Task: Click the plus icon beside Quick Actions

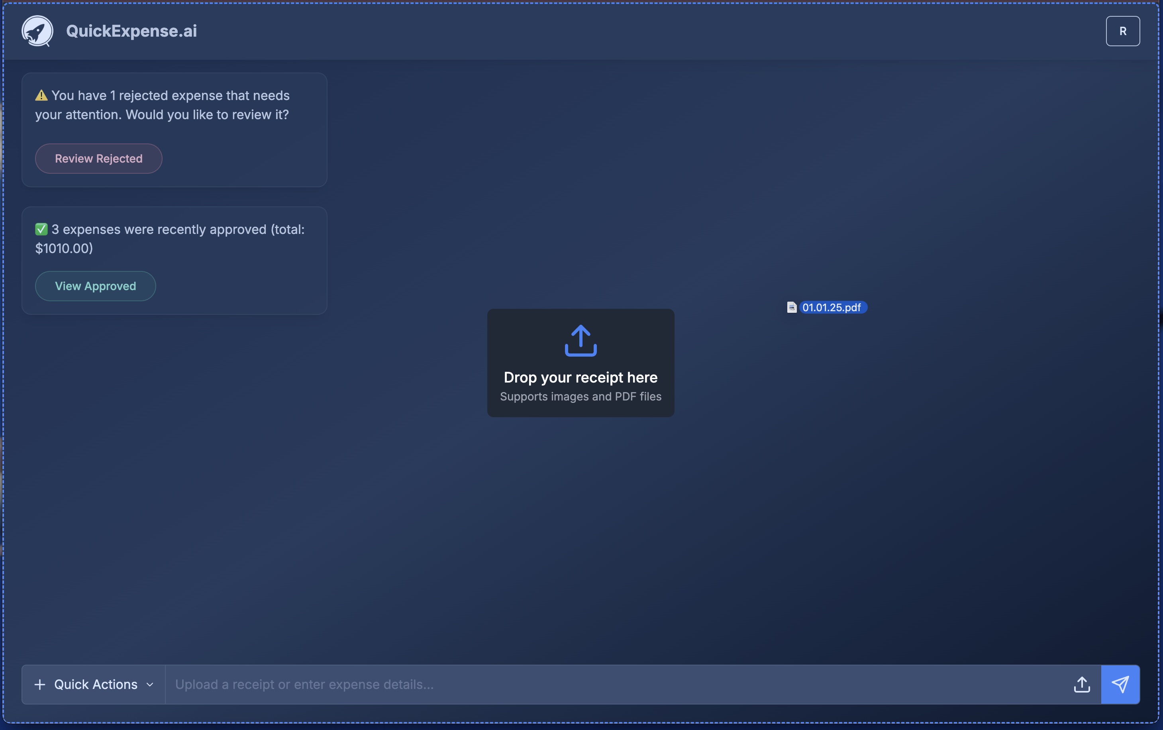Action: tap(39, 685)
